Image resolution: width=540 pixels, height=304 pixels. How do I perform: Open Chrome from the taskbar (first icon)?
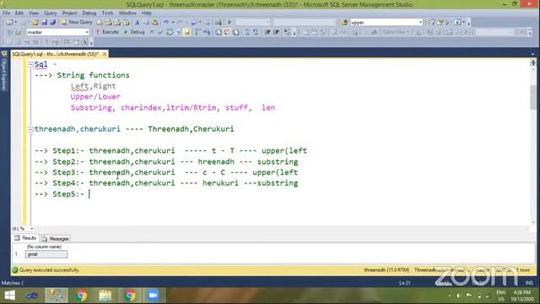81,296
